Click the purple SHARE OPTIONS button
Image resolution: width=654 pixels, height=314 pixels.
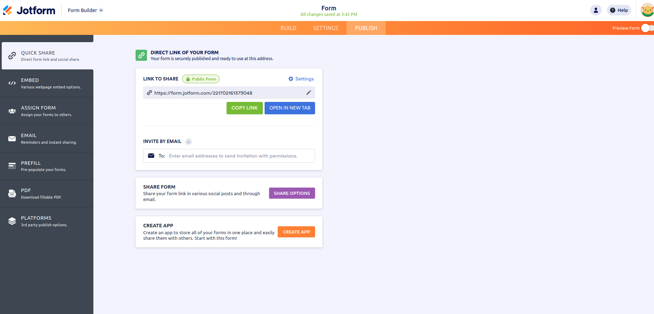tap(292, 193)
